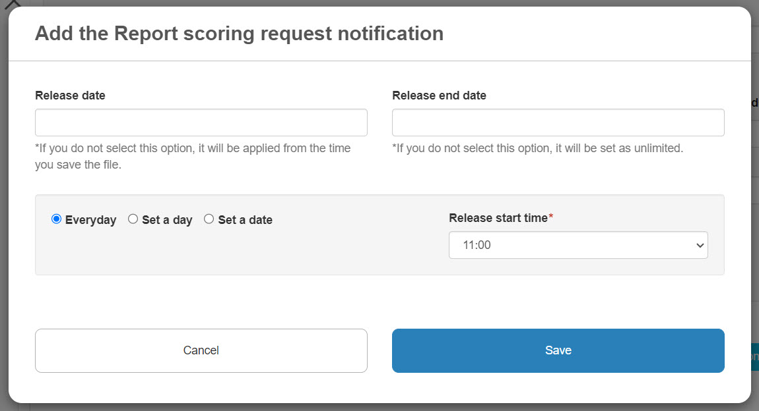
Task: Click the chevron arrow on the 11:00 select
Action: coord(700,245)
